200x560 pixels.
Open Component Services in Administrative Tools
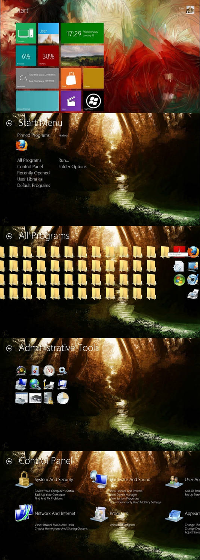click(21, 371)
